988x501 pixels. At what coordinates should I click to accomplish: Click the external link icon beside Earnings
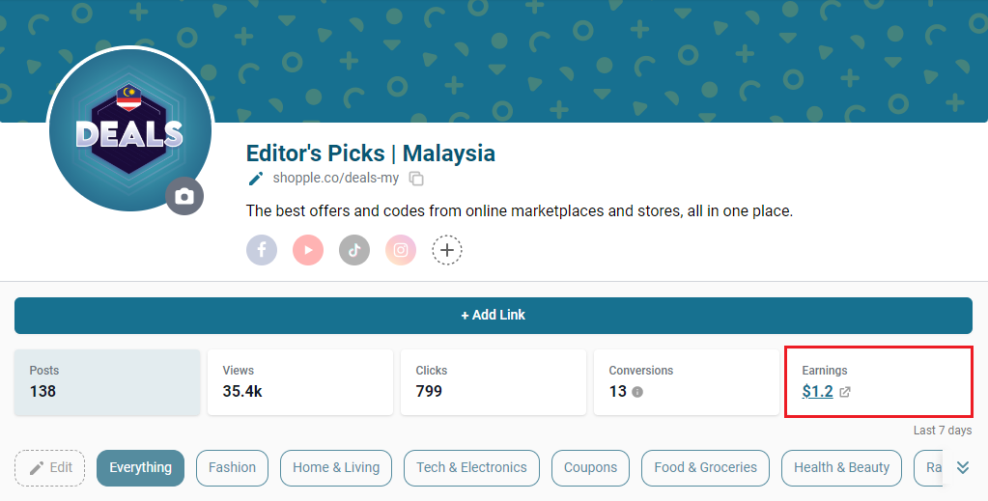point(845,392)
